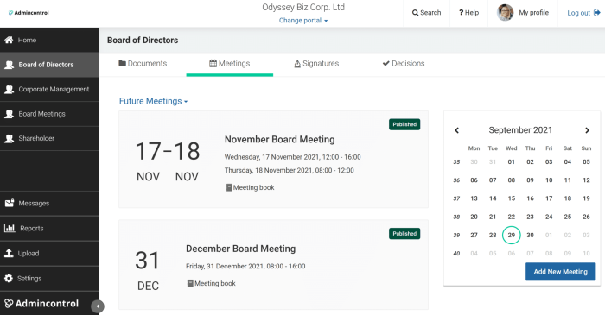Select Board of Directors in sidebar
The image size is (605, 315).
(x=49, y=65)
